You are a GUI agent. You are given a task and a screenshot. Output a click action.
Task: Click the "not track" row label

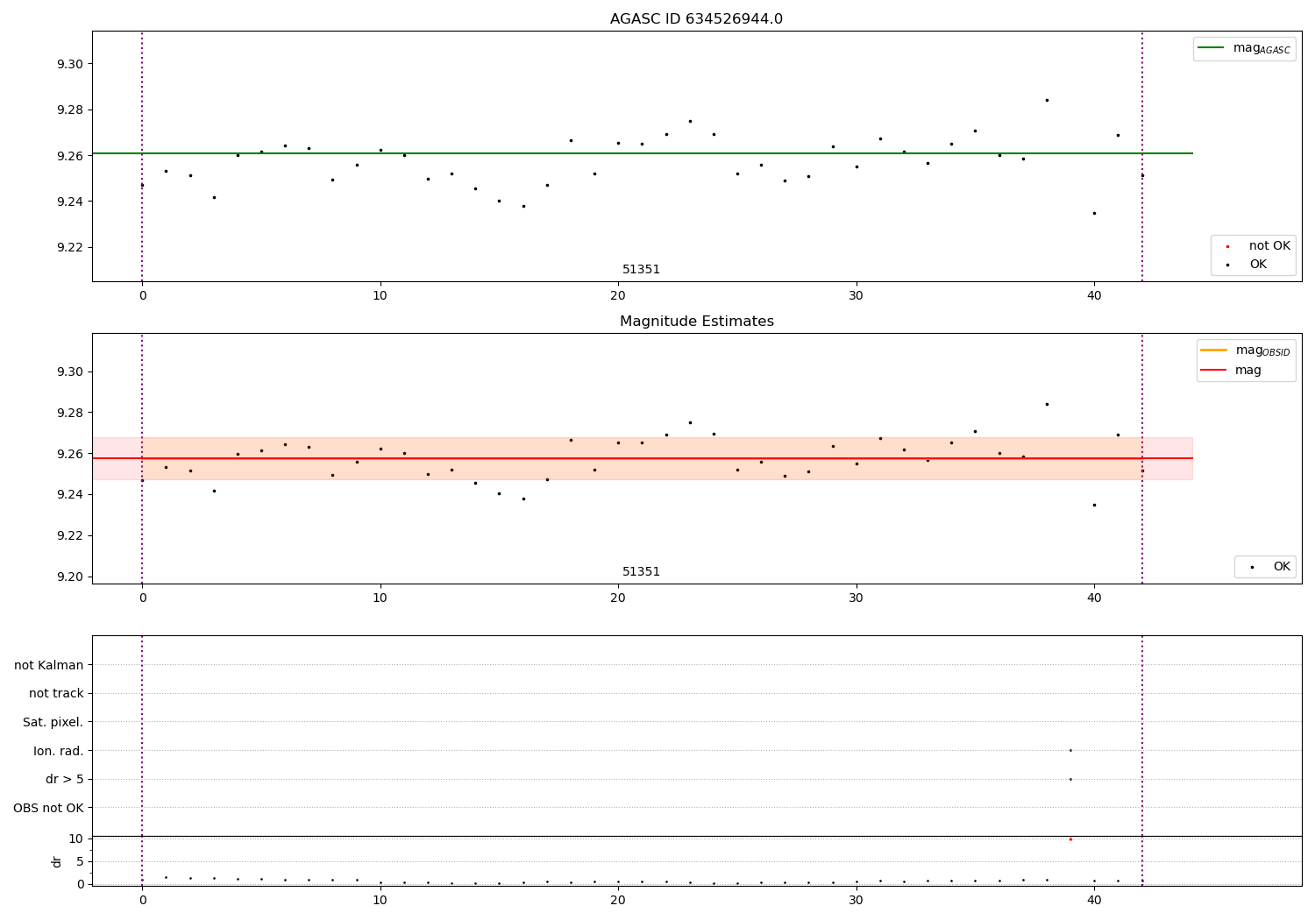(56, 693)
